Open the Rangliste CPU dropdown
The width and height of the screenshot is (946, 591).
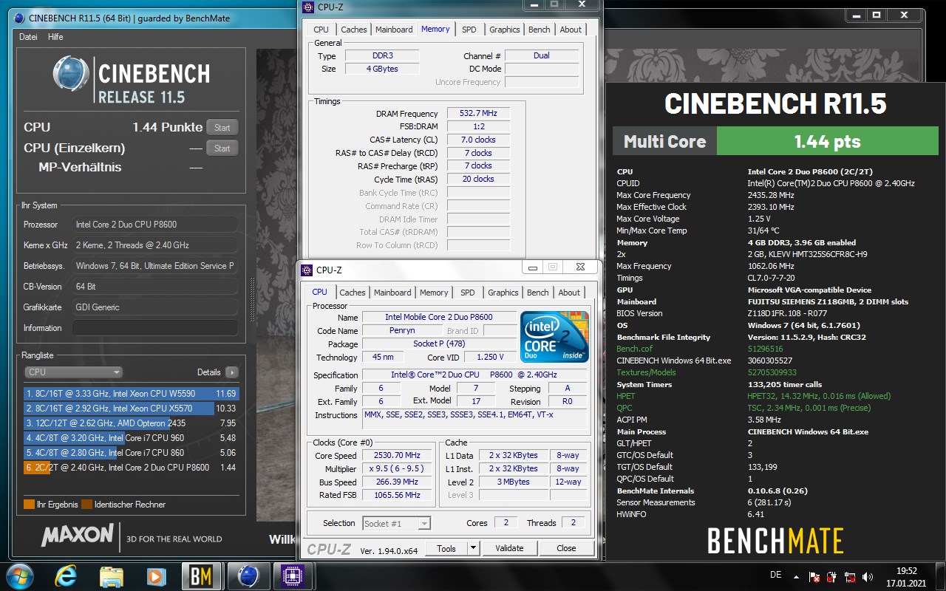[x=74, y=372]
